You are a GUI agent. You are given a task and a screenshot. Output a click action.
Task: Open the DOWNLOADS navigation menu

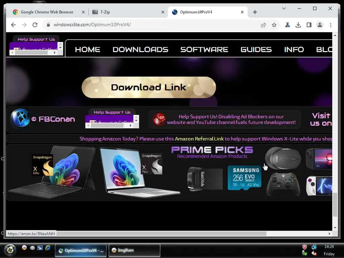[140, 50]
